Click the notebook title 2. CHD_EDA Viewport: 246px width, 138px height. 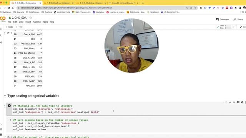(19, 18)
